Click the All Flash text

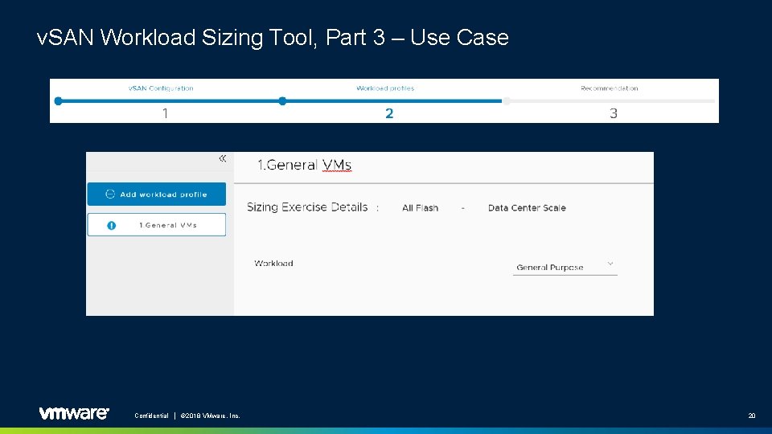tap(420, 208)
